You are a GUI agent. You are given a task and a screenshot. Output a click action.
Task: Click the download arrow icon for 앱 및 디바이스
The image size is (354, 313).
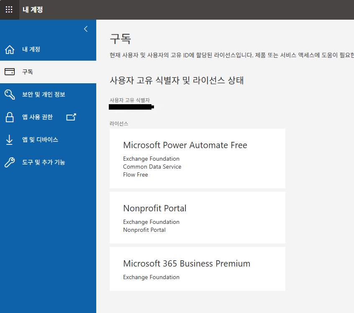[x=10, y=140]
